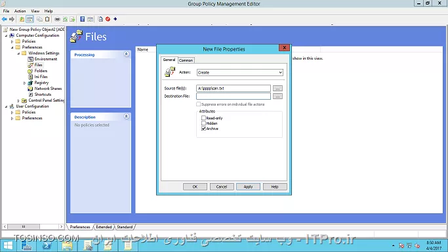Uncheck the Archive attribute checkbox
The width and height of the screenshot is (448, 252).
pos(203,129)
